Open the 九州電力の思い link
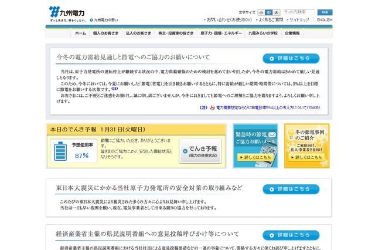 (x=104, y=20)
